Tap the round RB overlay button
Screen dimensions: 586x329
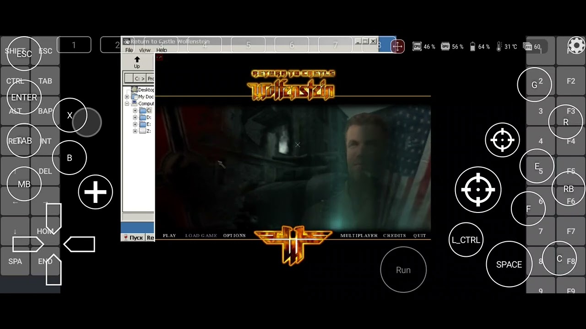click(569, 189)
